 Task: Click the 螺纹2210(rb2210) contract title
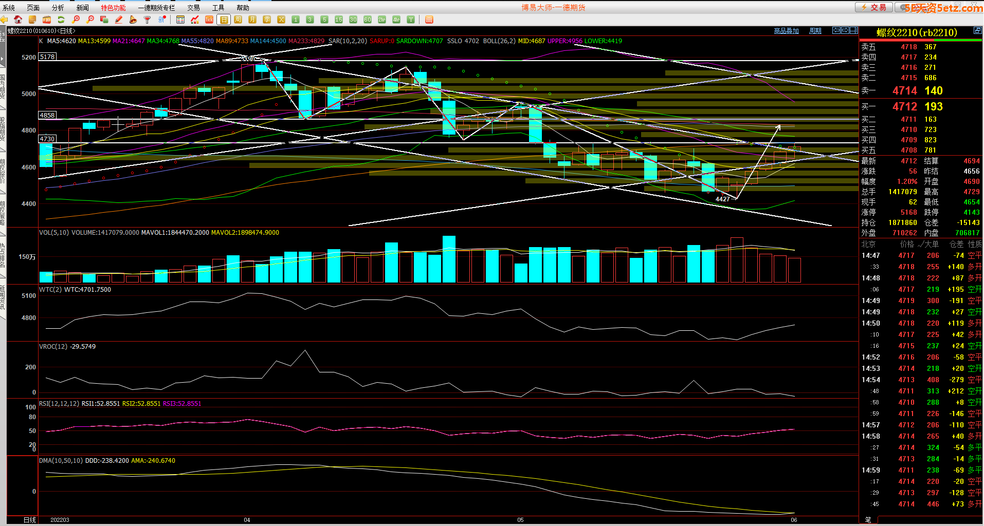point(917,32)
